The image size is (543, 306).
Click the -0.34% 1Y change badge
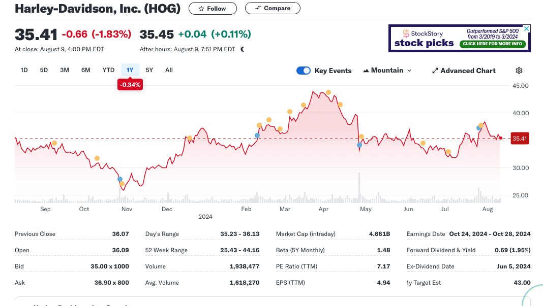tap(130, 85)
